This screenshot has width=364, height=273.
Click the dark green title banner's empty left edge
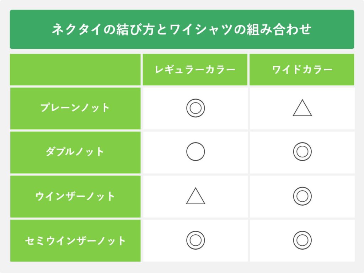(25, 29)
